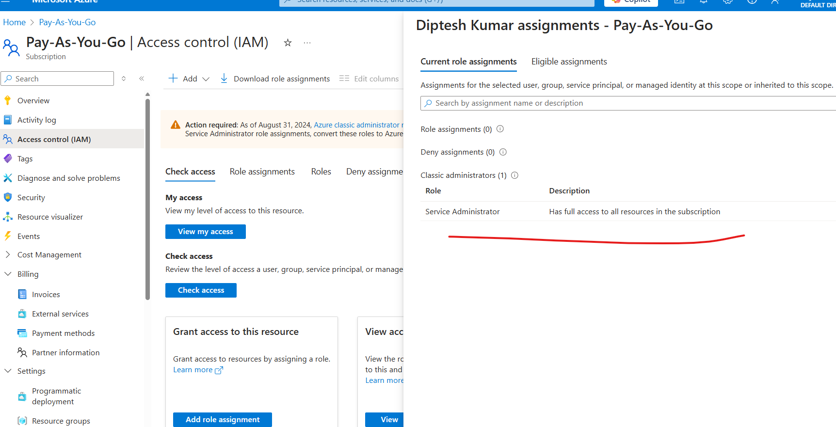Click the Description column header
This screenshot has width=836, height=427.
tap(569, 191)
